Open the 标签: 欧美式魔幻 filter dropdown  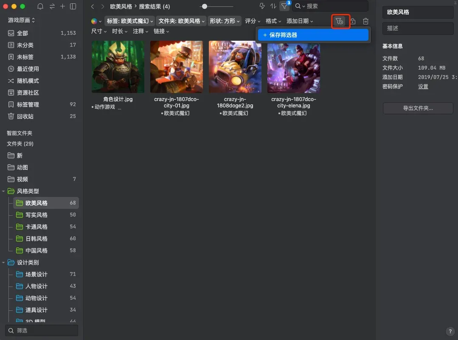pos(130,21)
